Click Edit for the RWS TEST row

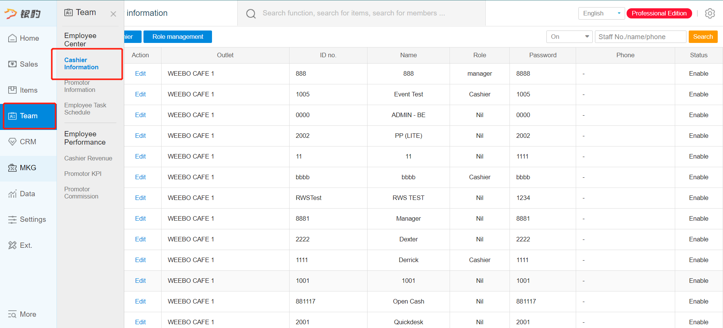point(140,198)
